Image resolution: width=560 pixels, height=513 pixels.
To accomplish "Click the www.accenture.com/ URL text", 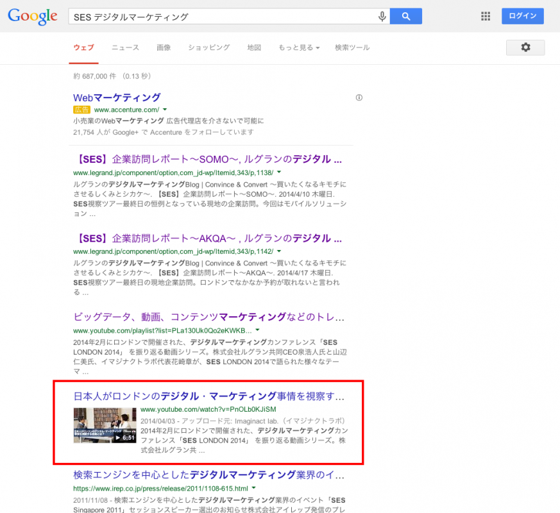I will click(x=126, y=110).
